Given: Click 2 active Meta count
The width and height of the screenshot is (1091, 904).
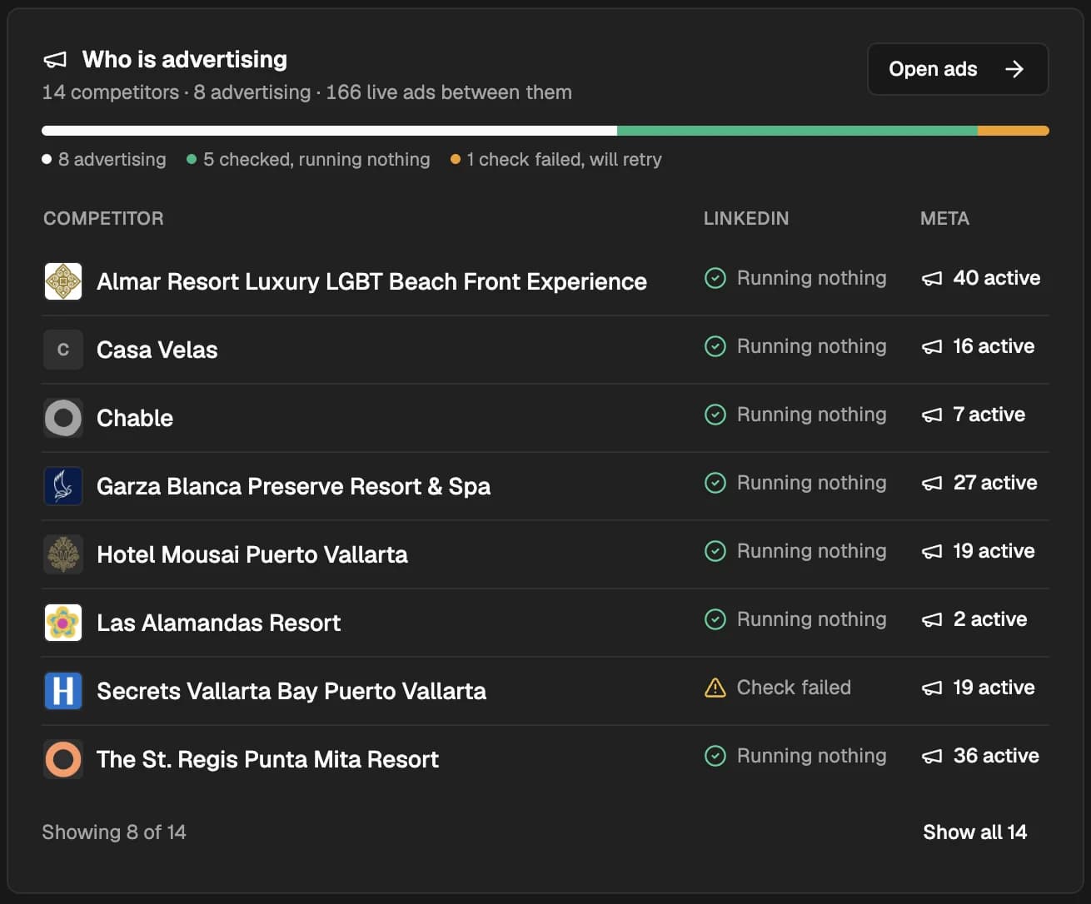Looking at the screenshot, I should (990, 619).
